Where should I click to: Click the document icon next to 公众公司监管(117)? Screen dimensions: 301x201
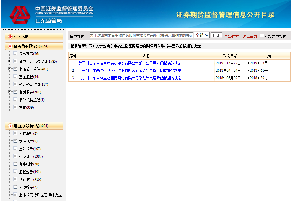click(15, 84)
